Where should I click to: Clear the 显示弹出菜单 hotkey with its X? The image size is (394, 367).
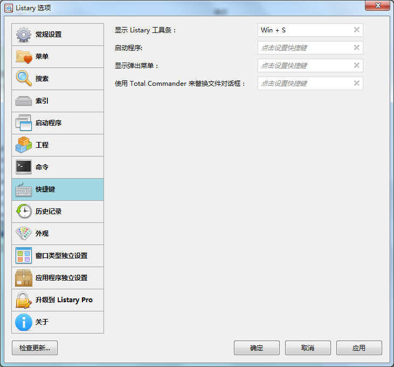(357, 65)
